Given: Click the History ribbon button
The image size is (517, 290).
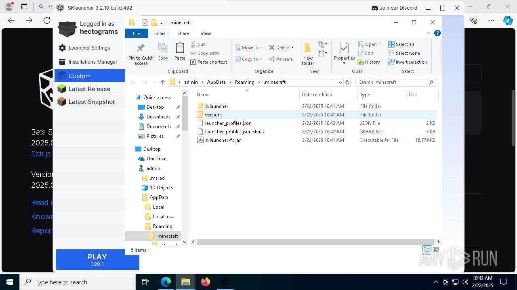Looking at the screenshot, I should tap(369, 62).
